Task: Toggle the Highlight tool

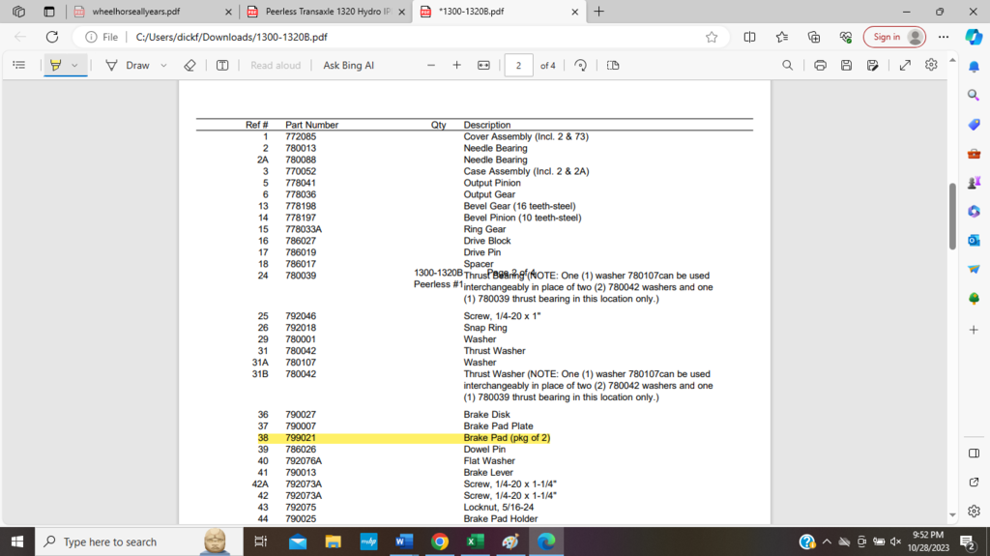Action: pyautogui.click(x=56, y=65)
